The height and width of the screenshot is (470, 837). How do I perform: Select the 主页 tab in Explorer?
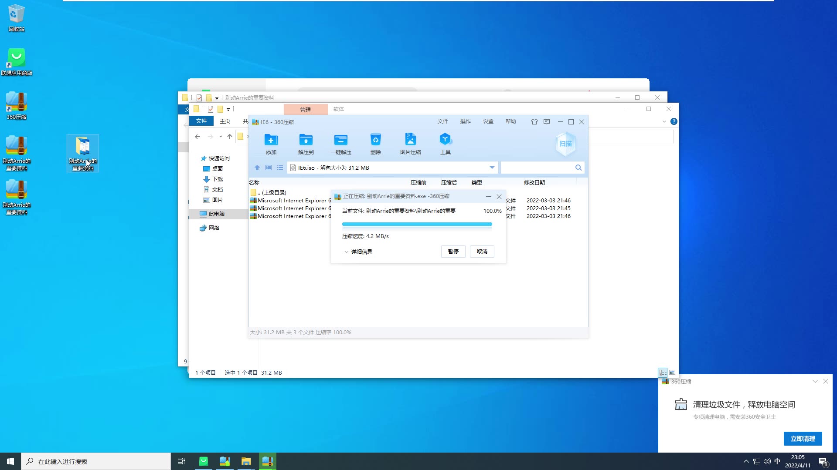[x=225, y=121]
